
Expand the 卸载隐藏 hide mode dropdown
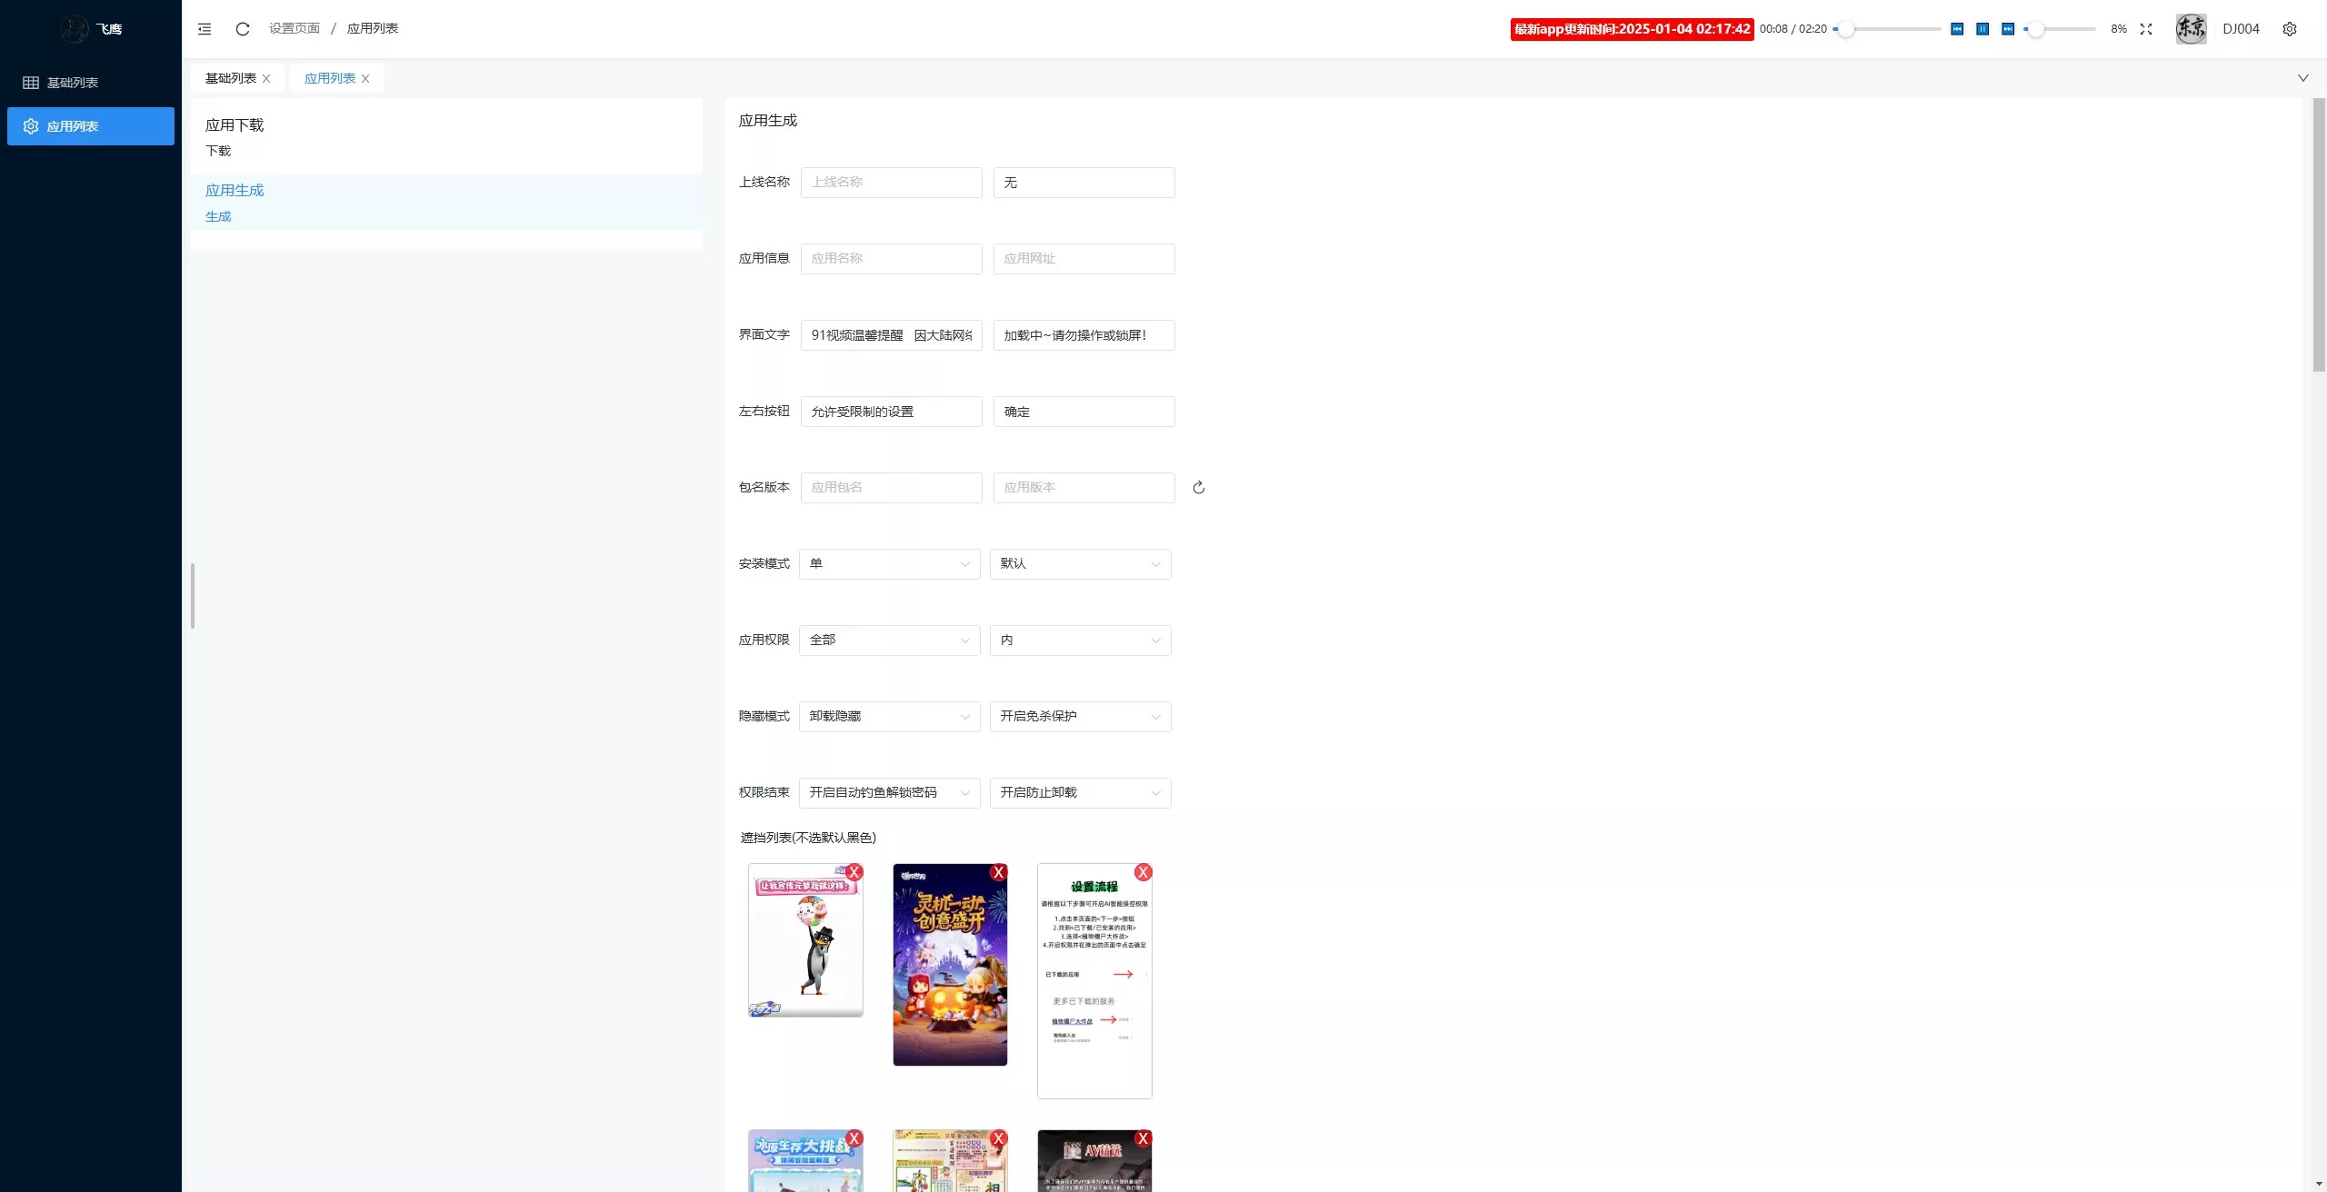point(889,717)
